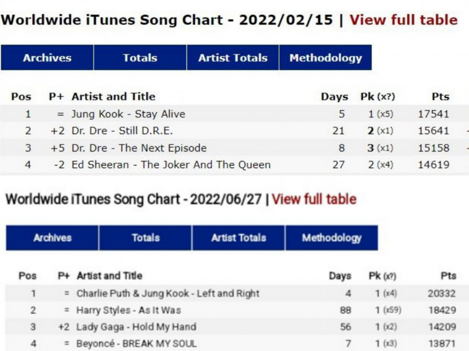The width and height of the screenshot is (469, 351).
Task: Select Artist Totals in the 2022/06/27 chart
Action: click(239, 238)
